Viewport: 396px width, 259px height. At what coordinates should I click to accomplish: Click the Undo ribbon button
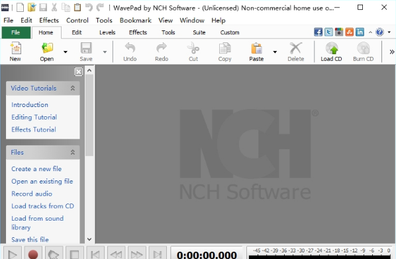tap(130, 52)
